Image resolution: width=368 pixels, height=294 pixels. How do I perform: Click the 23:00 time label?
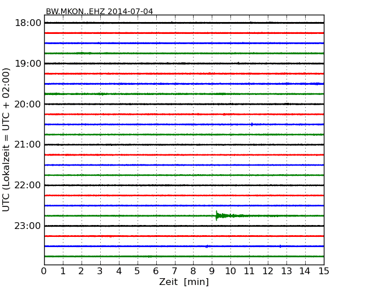tap(28, 226)
